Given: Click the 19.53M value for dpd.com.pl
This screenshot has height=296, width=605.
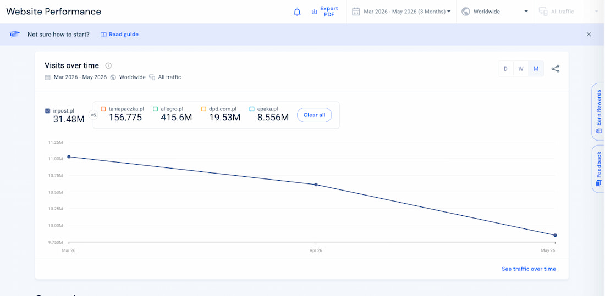Looking at the screenshot, I should pos(224,118).
